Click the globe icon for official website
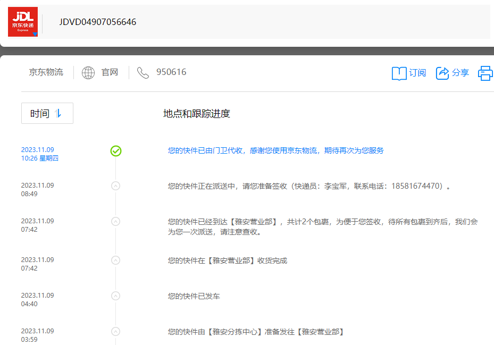The image size is (494, 345). tap(88, 73)
